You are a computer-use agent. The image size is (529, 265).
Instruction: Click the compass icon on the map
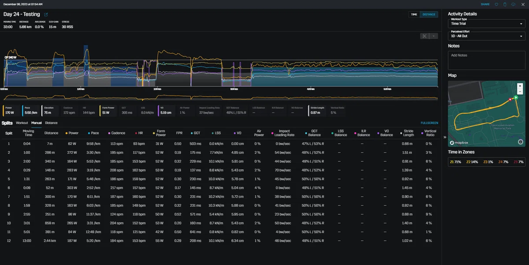[x=520, y=142]
